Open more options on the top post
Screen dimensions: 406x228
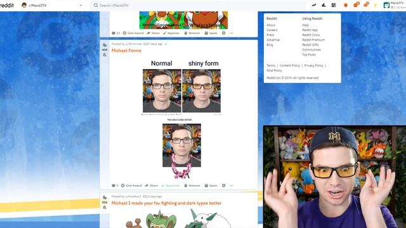point(232,33)
